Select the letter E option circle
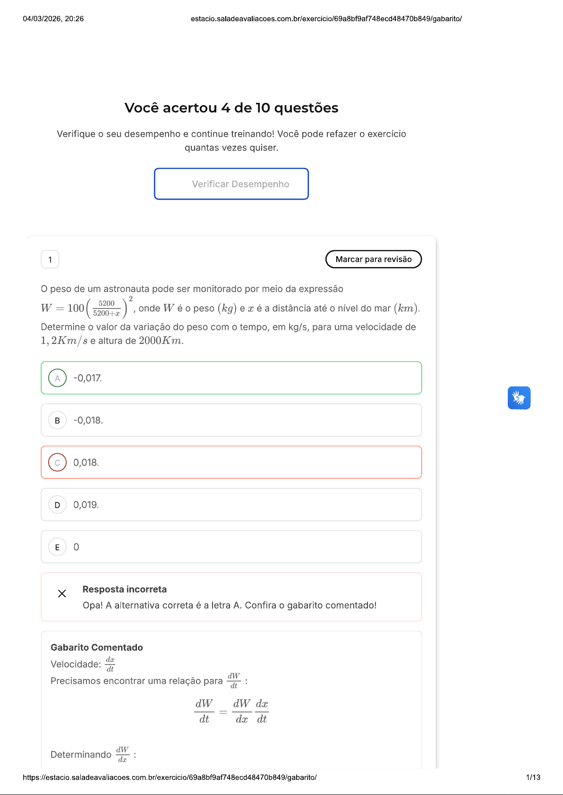Image resolution: width=563 pixels, height=795 pixels. [x=58, y=547]
